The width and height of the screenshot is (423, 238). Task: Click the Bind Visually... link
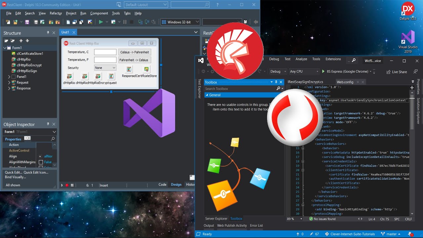[x=16, y=177]
